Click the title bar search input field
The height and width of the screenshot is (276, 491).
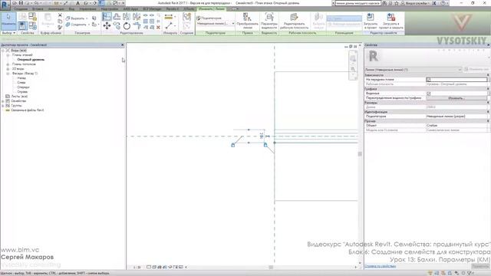click(x=358, y=3)
